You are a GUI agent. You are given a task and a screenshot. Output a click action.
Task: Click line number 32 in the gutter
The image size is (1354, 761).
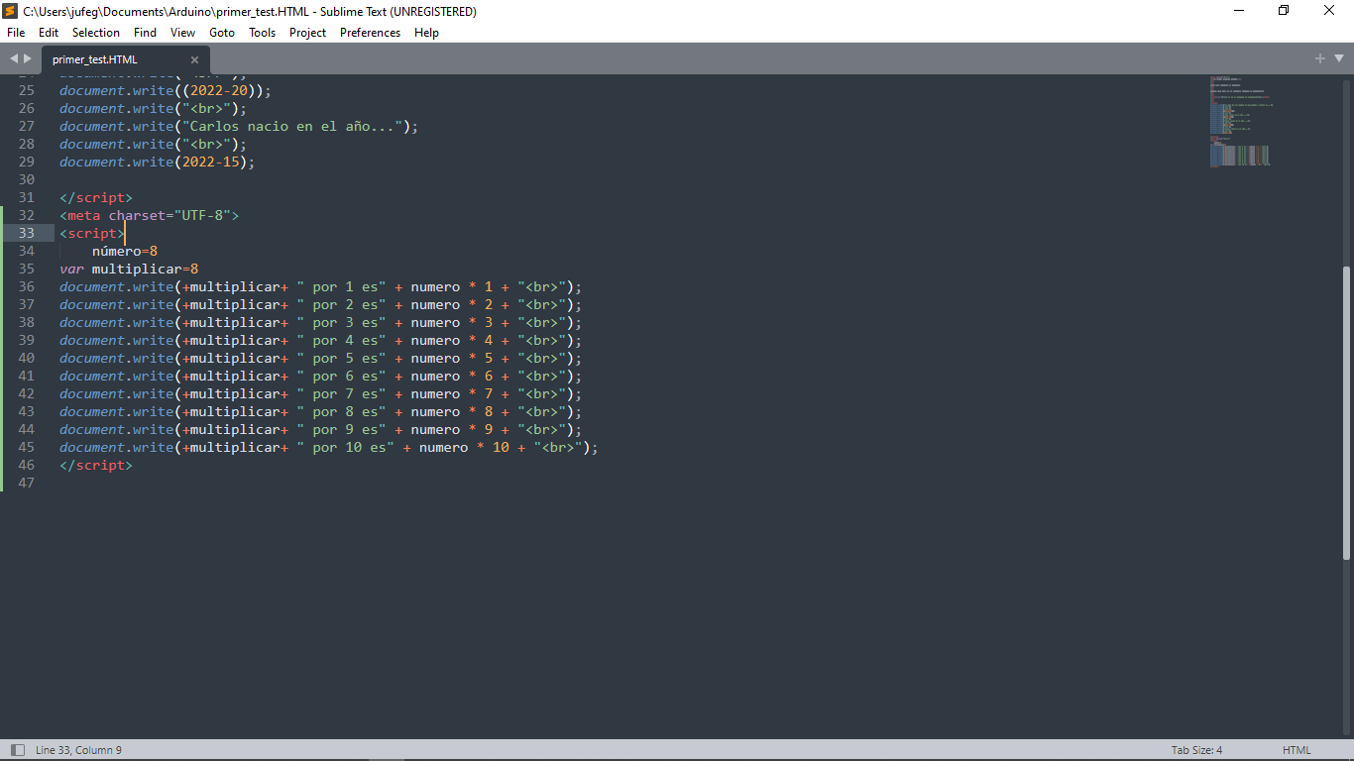click(27, 215)
